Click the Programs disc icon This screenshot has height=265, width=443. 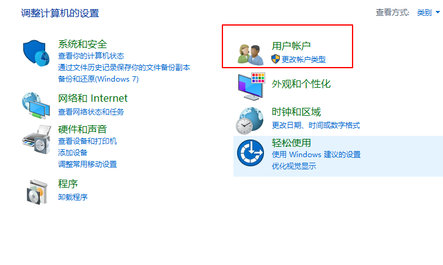coord(37,191)
